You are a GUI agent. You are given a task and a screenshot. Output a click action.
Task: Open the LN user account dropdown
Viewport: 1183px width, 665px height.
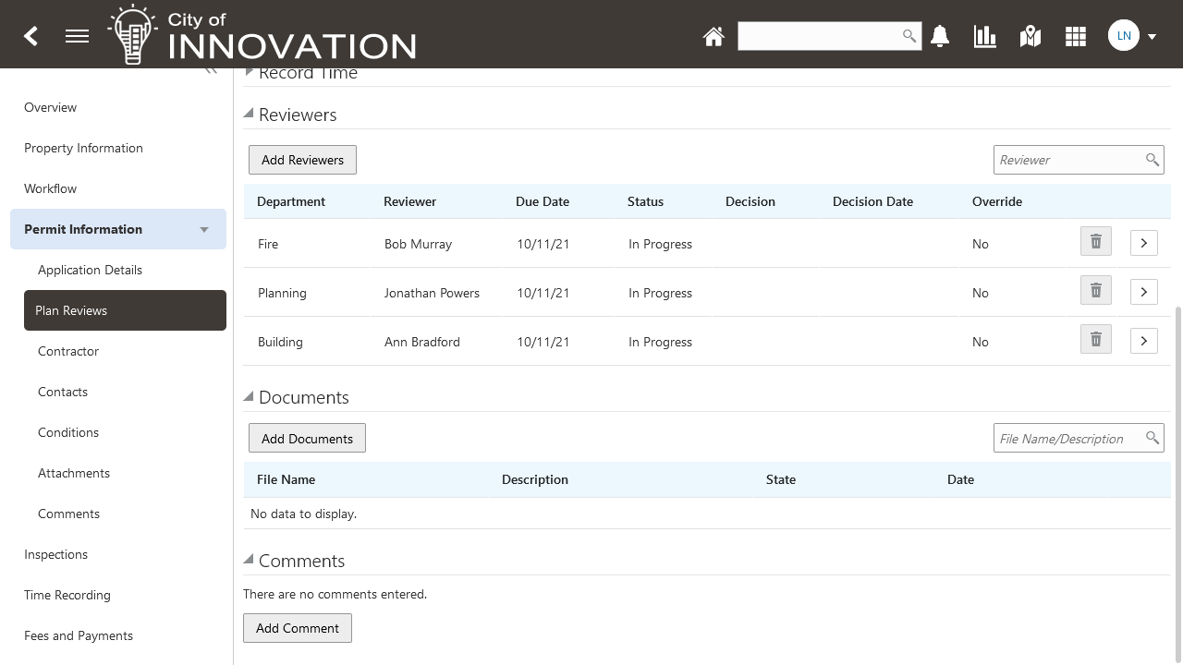(1133, 36)
